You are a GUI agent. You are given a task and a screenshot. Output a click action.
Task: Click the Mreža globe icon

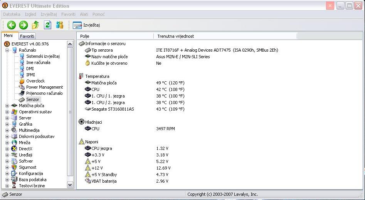coord(14,143)
